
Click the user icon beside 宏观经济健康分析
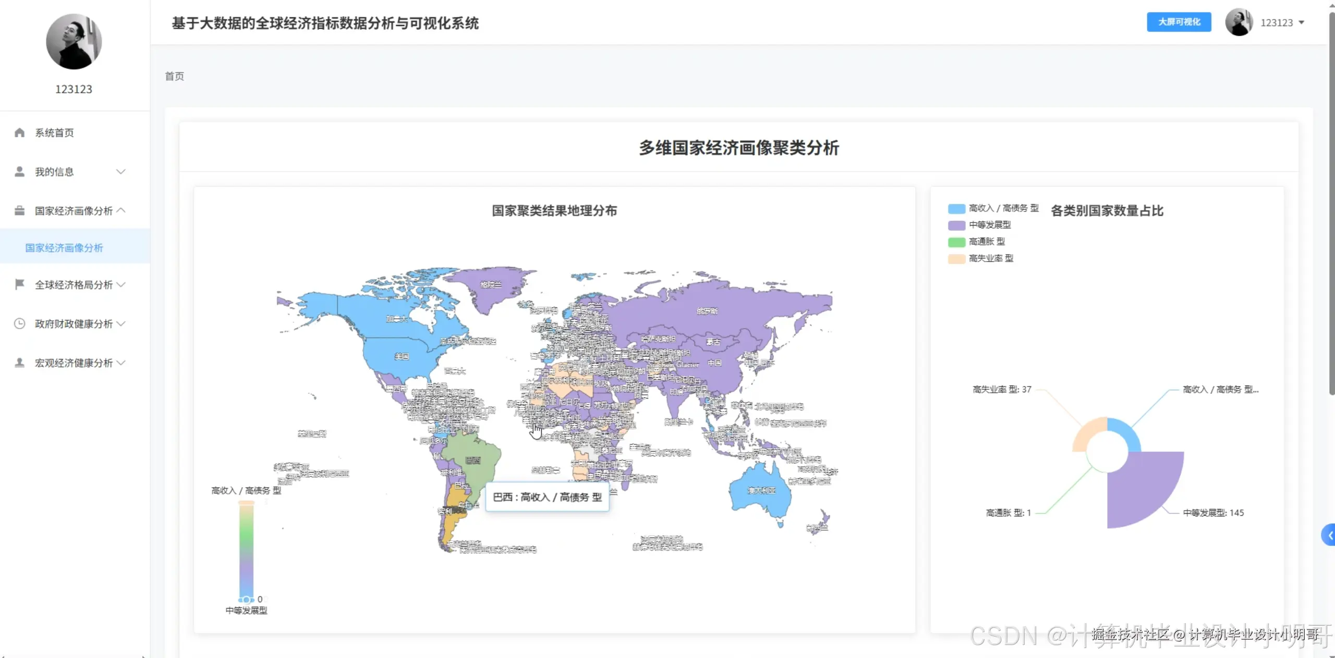19,363
